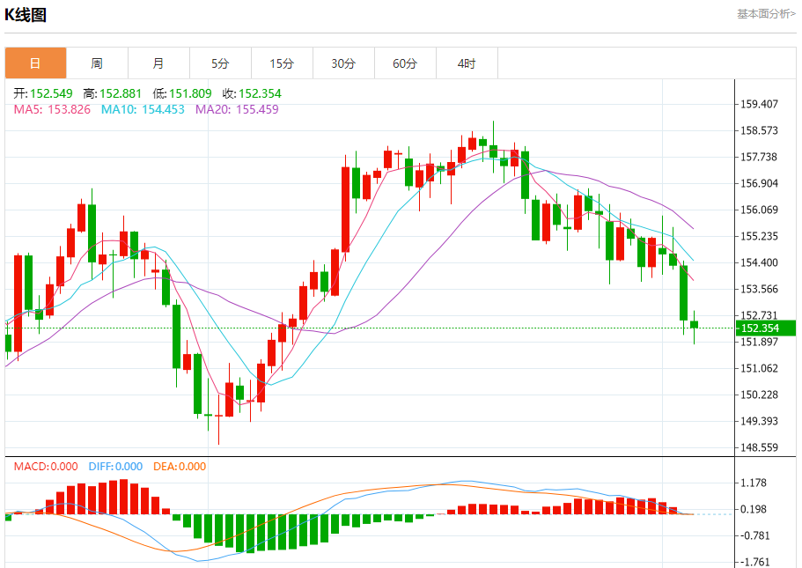Open the 15分 chart tab

tap(282, 63)
